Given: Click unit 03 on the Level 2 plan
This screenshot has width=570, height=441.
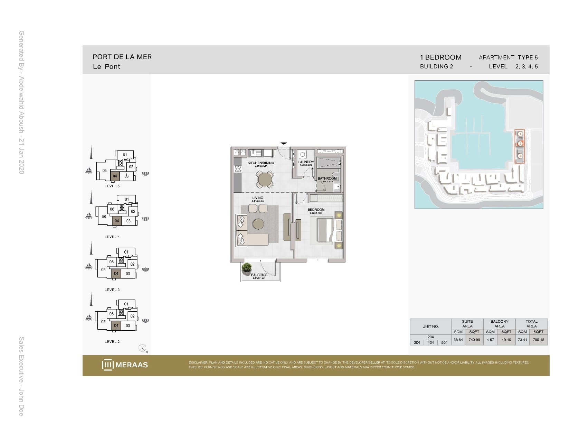Looking at the screenshot, I should click(x=128, y=325).
